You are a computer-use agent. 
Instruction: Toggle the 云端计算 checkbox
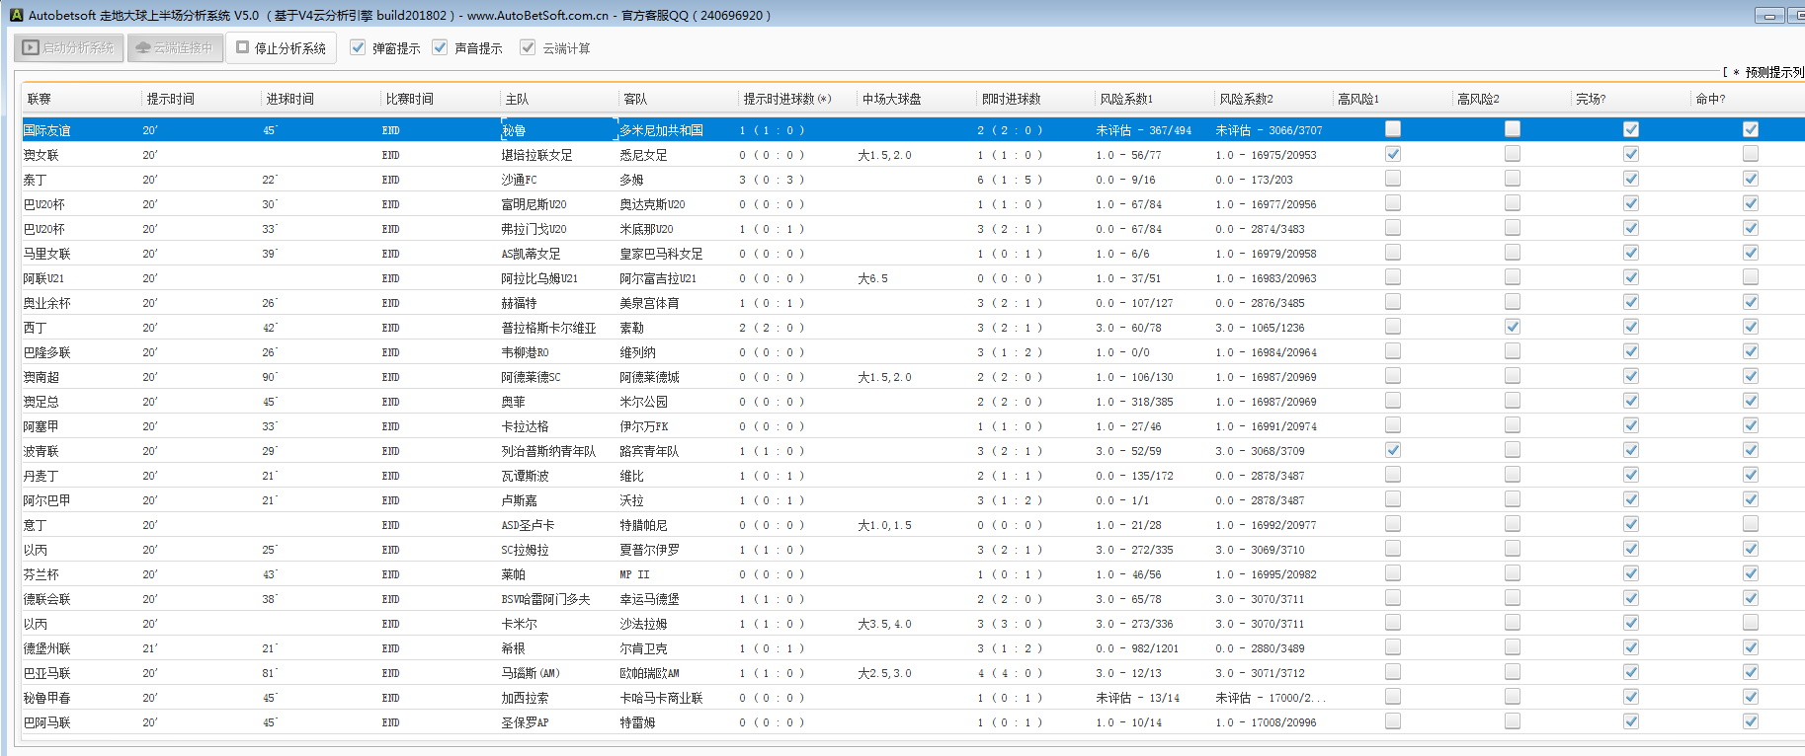(528, 47)
